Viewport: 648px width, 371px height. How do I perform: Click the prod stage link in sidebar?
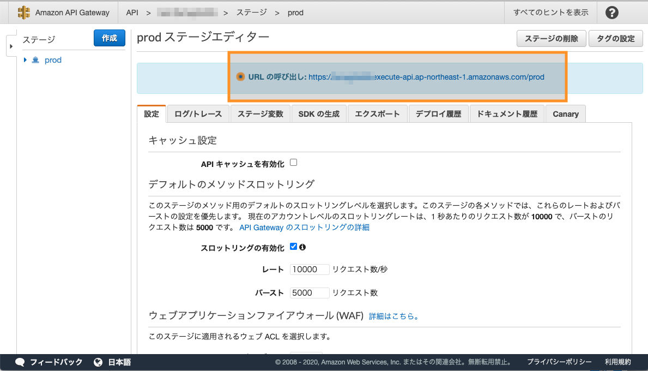(x=53, y=60)
